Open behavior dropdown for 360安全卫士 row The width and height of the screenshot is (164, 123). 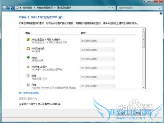(97, 41)
